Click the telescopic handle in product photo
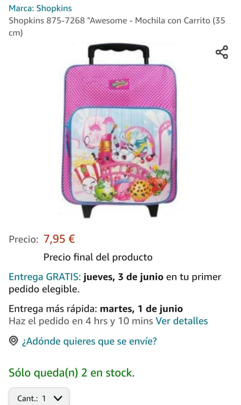Image resolution: width=241 pixels, height=405 pixels. click(x=119, y=54)
